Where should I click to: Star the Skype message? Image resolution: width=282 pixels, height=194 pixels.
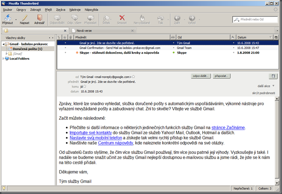point(65,52)
